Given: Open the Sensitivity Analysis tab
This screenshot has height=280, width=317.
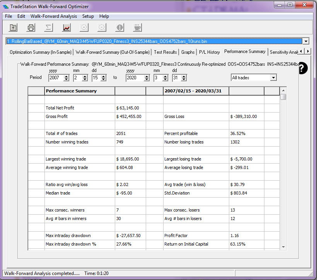Looking at the screenshot, I should 284,52.
